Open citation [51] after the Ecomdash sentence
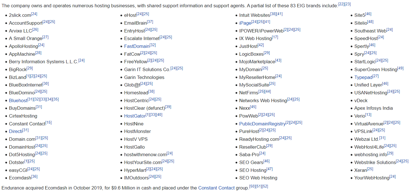Screen dimensions: 409x192 coord(259,186)
